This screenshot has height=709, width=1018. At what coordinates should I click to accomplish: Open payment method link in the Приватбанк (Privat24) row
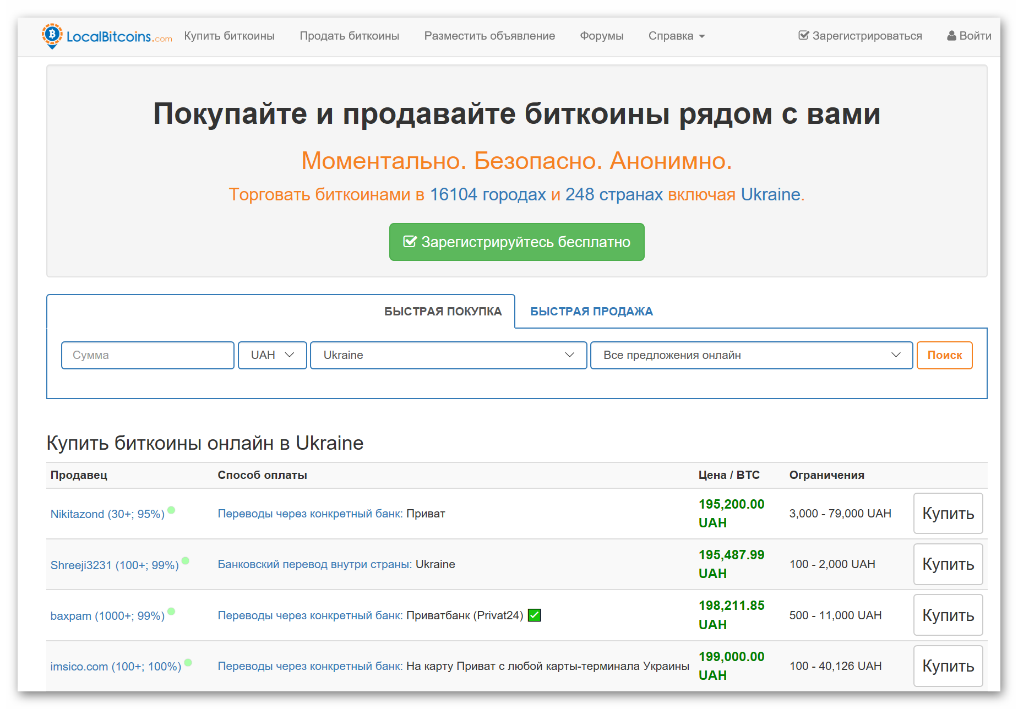(x=310, y=615)
